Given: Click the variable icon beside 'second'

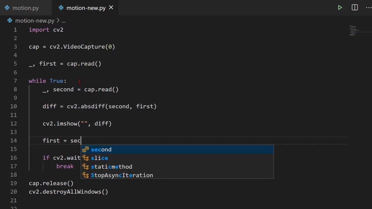Looking at the screenshot, I should pyautogui.click(x=85, y=149).
